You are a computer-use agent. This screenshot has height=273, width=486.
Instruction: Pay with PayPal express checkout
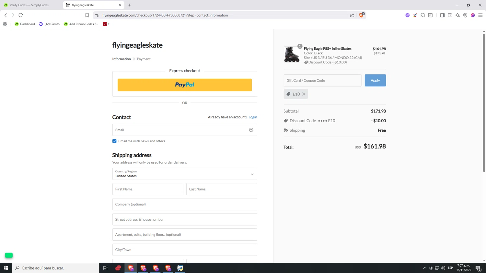pyautogui.click(x=185, y=85)
